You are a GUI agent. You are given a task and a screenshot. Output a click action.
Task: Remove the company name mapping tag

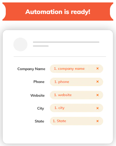tap(97, 69)
